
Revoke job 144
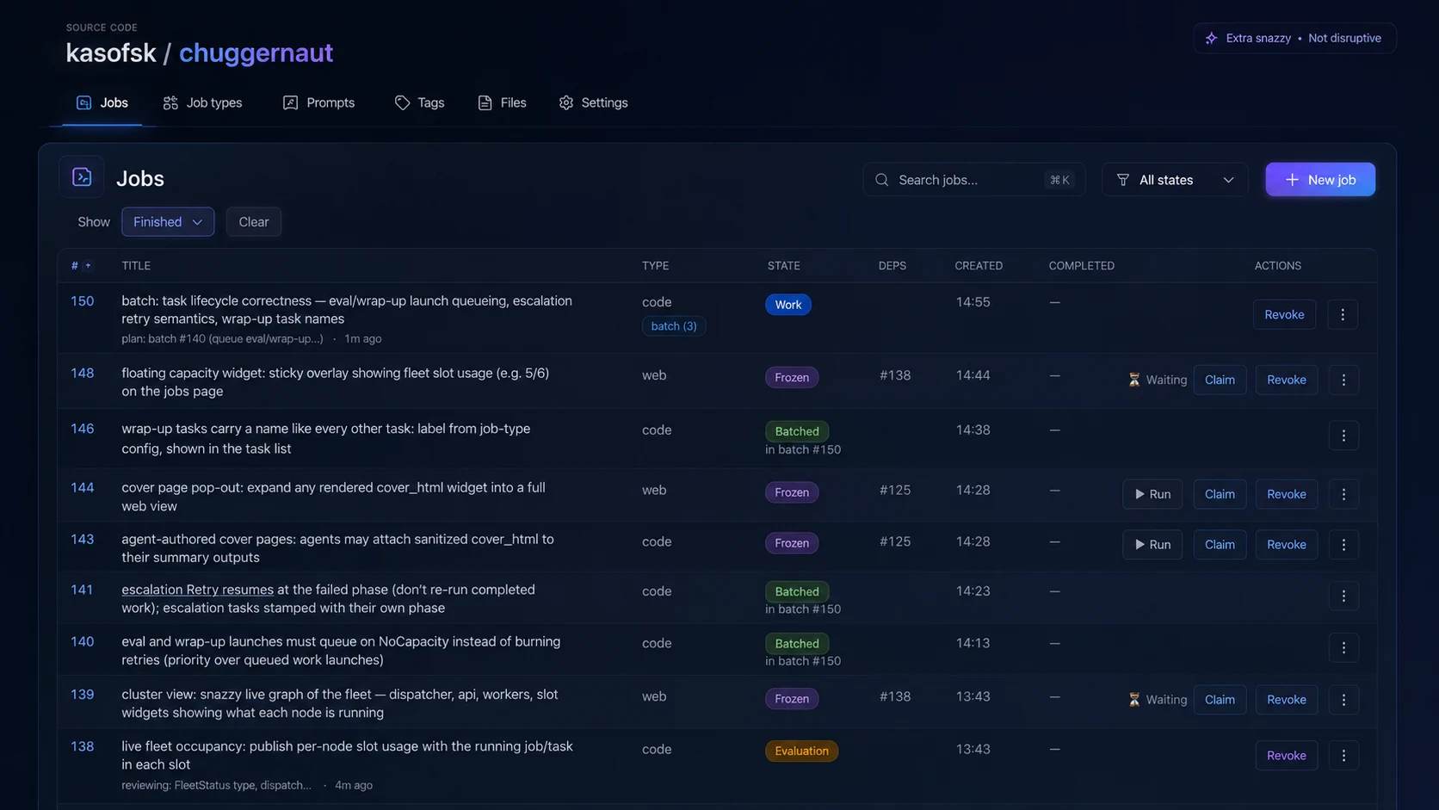coord(1287,494)
